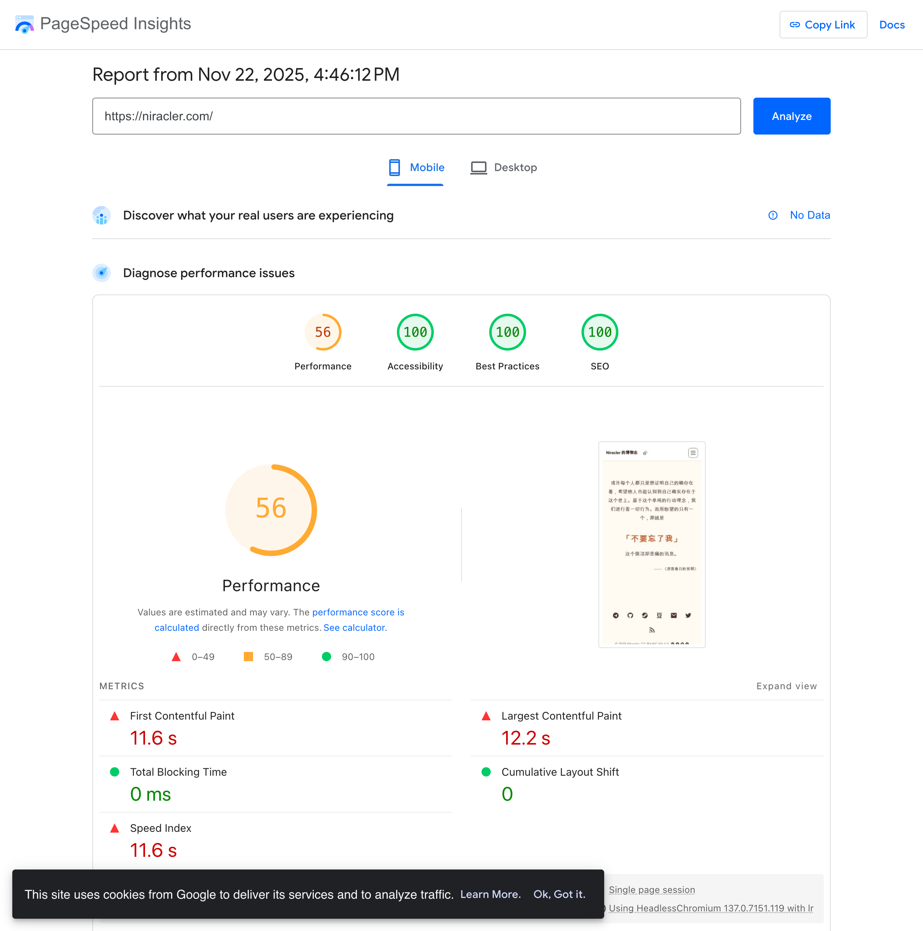Expand view in the Metrics section

(x=786, y=686)
